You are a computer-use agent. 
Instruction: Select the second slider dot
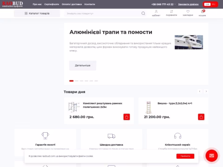click(77, 81)
